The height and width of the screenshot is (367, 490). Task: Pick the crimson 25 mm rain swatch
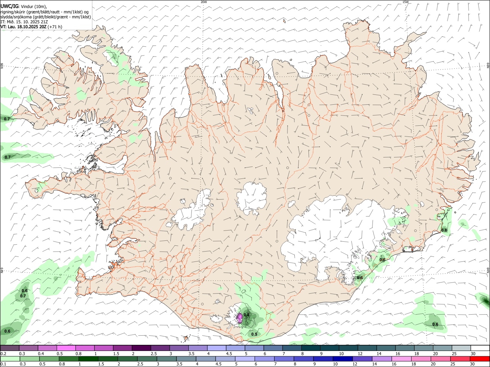point(460,359)
